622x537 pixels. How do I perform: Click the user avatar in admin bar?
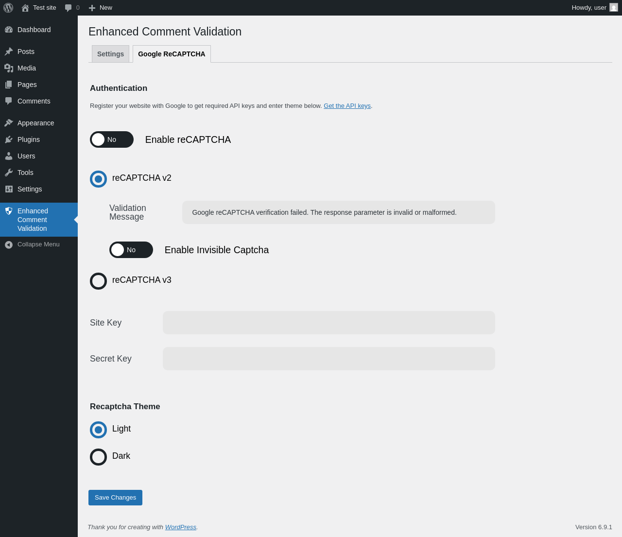click(x=614, y=8)
